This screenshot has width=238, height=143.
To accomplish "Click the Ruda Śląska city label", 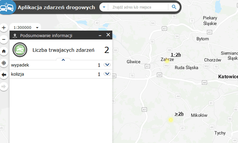I will point(186,68).
